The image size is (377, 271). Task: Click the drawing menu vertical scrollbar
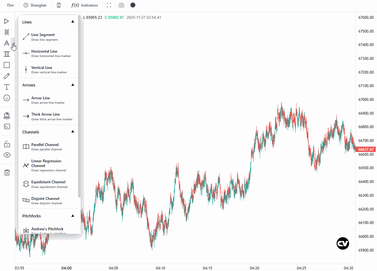(x=79, y=107)
